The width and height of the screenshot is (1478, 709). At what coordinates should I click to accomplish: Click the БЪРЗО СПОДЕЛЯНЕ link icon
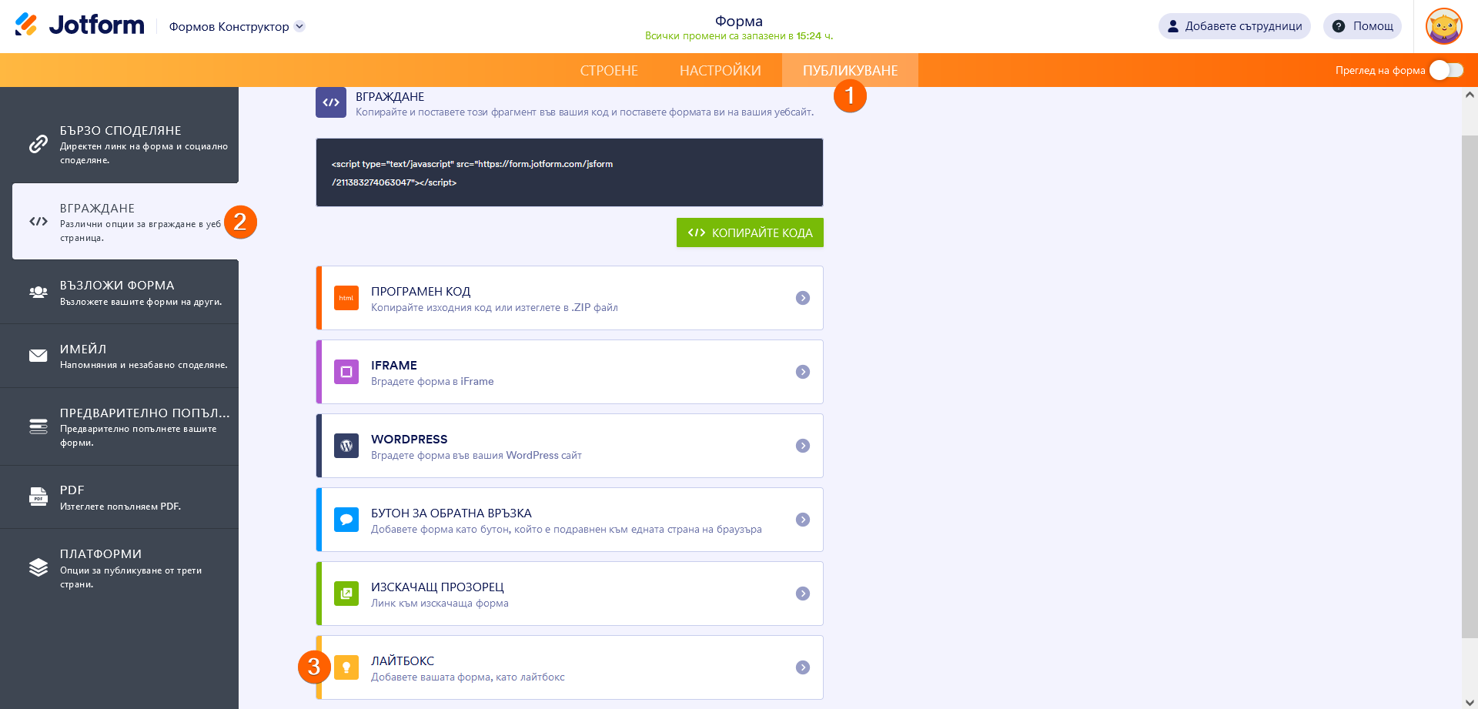38,144
